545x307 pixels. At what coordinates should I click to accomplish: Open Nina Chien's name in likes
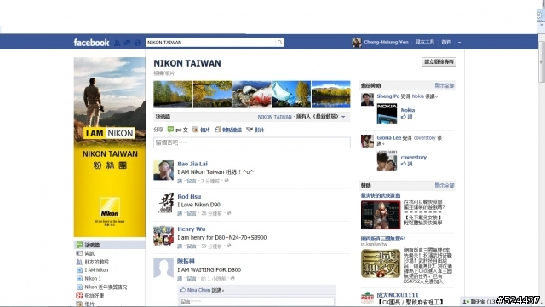point(198,290)
